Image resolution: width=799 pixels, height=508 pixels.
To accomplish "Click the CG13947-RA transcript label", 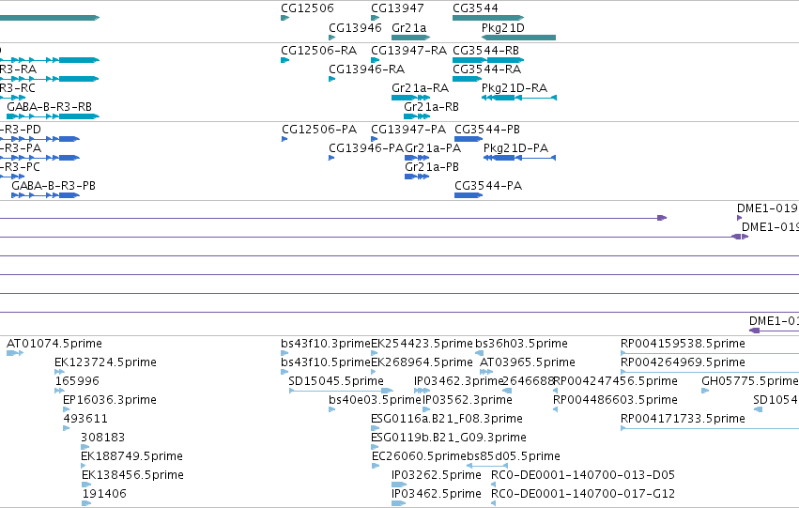I will pos(408,51).
